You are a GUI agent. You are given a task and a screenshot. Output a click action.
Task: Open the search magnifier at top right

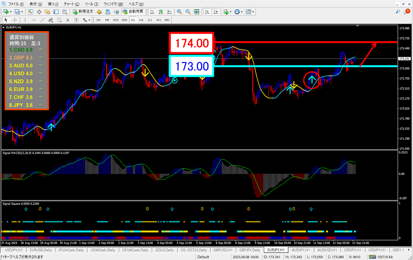(x=398, y=11)
